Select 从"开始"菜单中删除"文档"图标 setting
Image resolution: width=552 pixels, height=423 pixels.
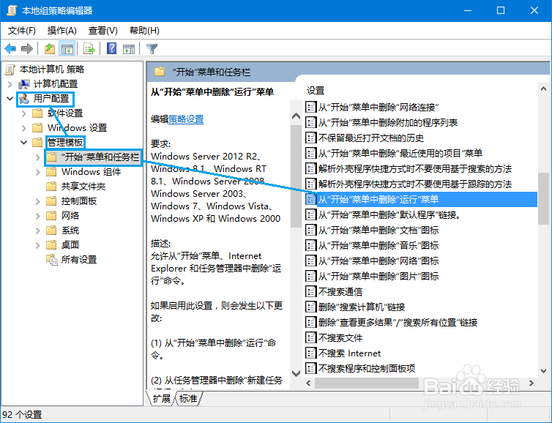[378, 230]
